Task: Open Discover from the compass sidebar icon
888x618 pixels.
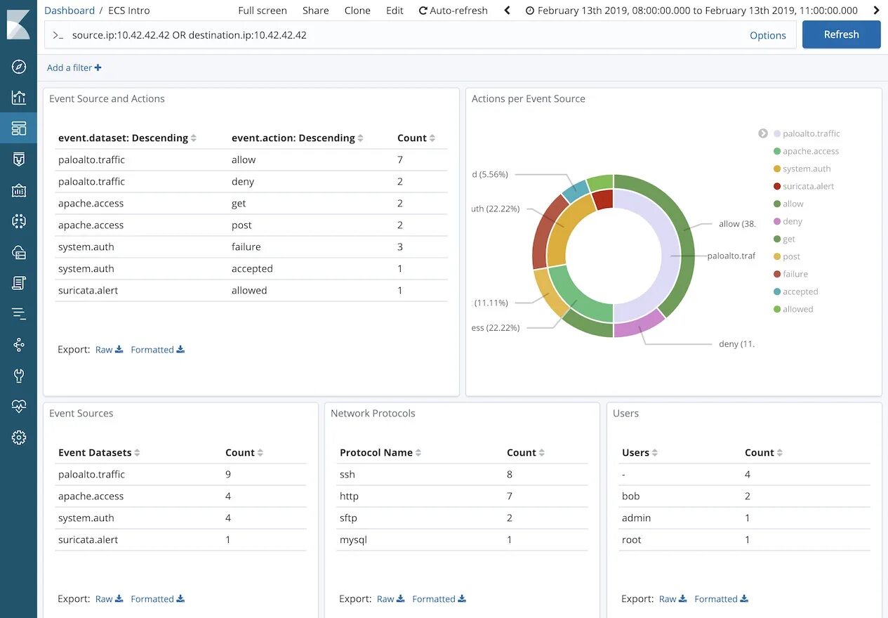Action: coord(19,67)
